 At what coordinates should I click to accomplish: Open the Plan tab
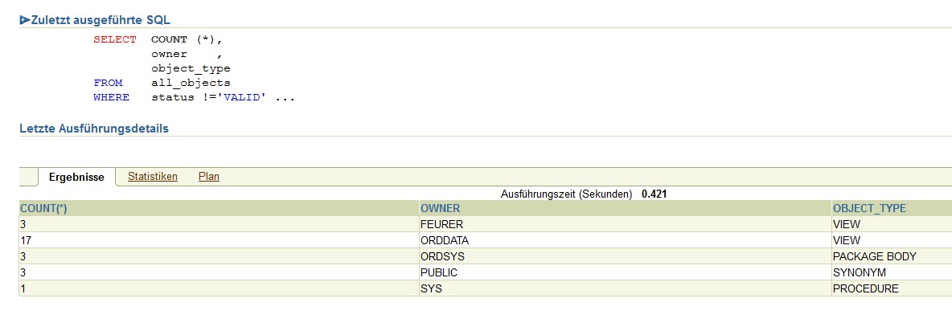(x=209, y=177)
